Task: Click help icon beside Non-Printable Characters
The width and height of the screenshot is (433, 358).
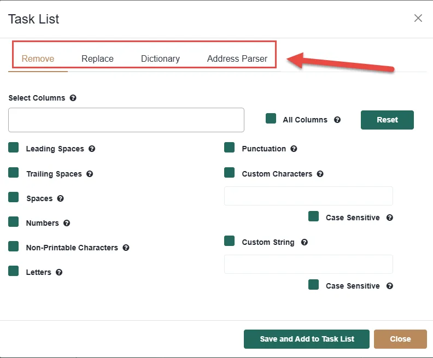Action: point(126,248)
